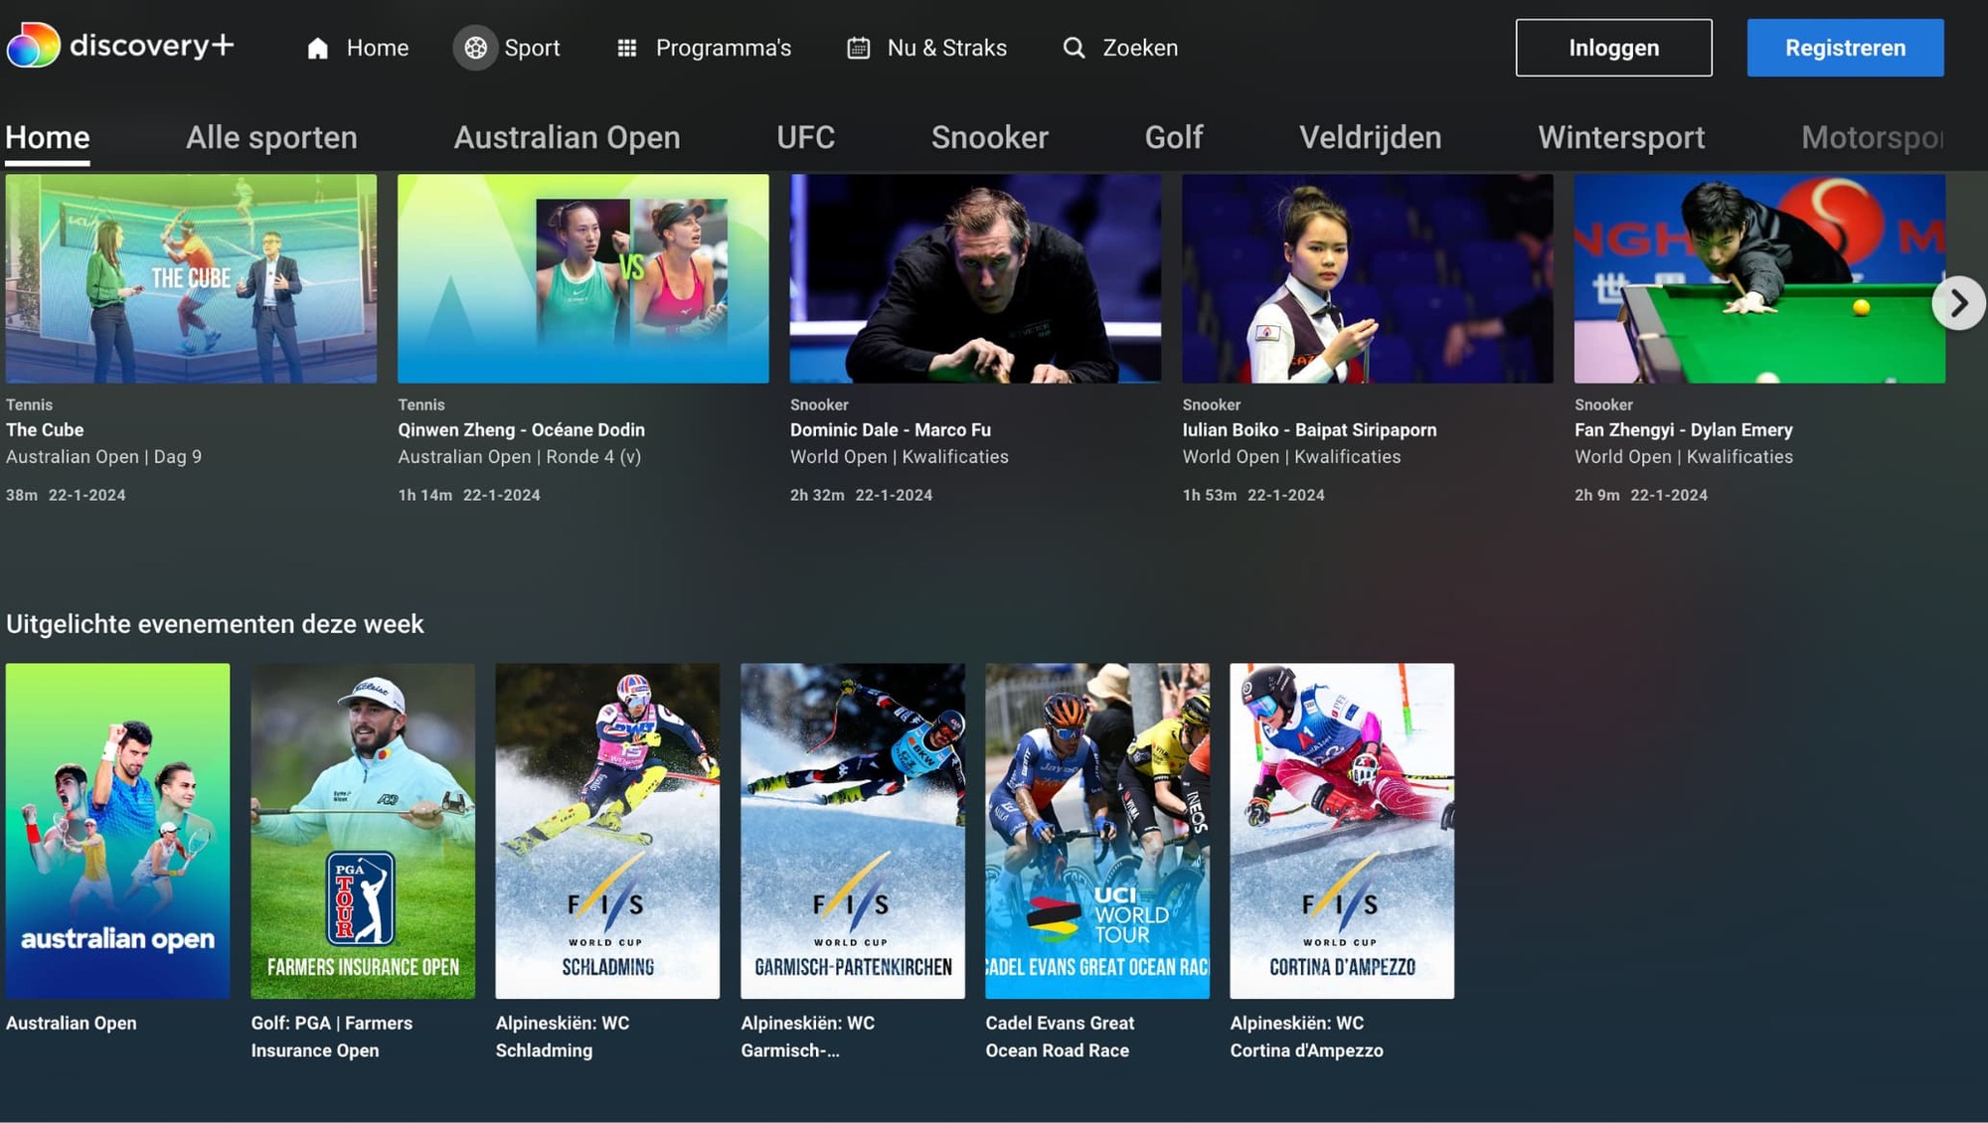Open Nu & Straks schedule
1988x1123 pixels.
[926, 48]
